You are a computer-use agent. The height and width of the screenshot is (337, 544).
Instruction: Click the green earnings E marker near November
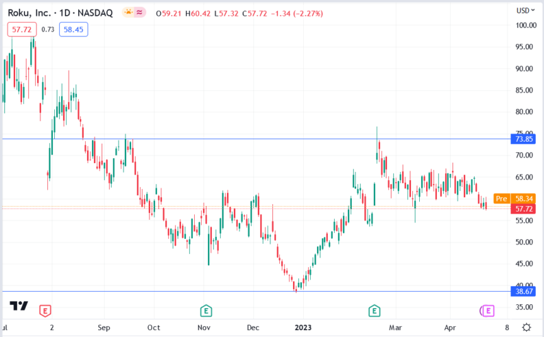[x=206, y=311]
